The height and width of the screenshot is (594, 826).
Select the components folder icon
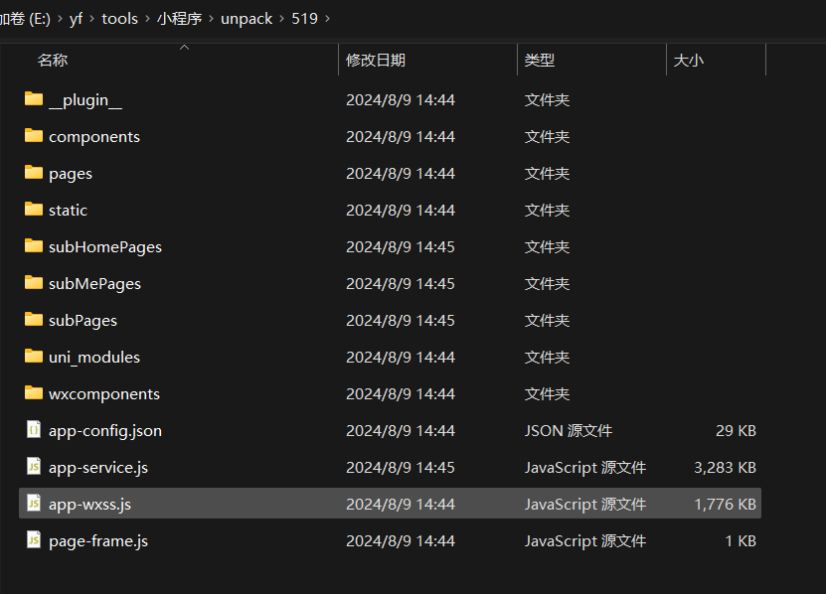click(x=33, y=136)
